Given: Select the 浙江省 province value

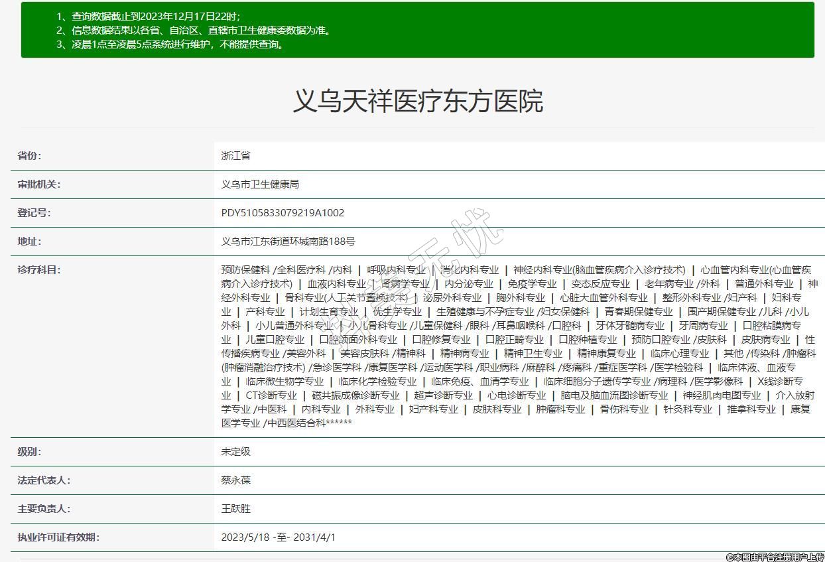Looking at the screenshot, I should pyautogui.click(x=235, y=156).
